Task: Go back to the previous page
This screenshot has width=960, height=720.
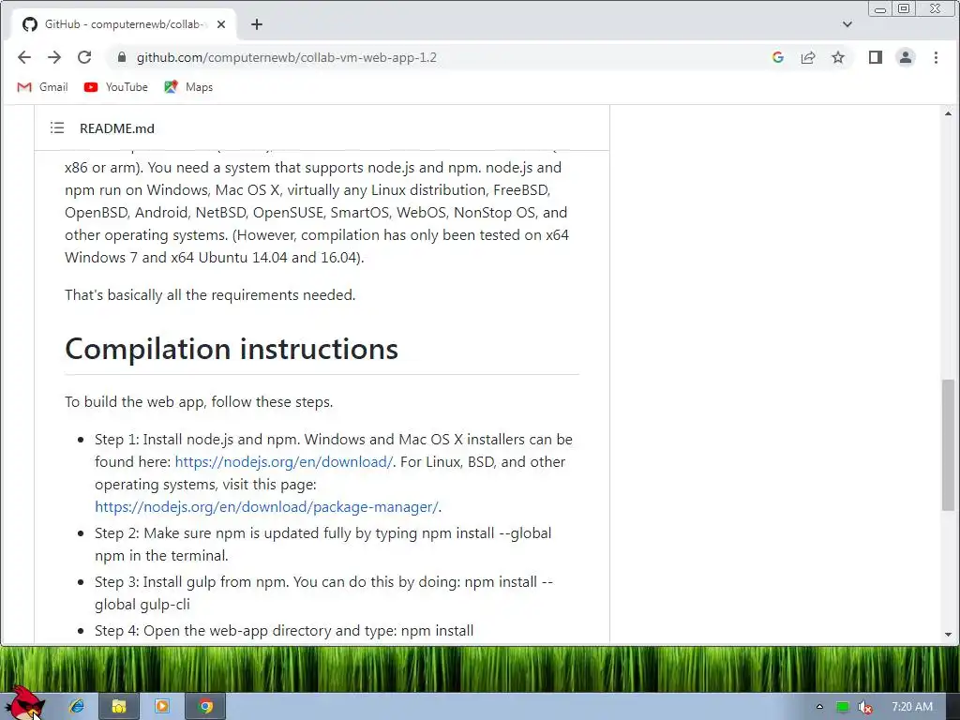Action: coord(23,57)
